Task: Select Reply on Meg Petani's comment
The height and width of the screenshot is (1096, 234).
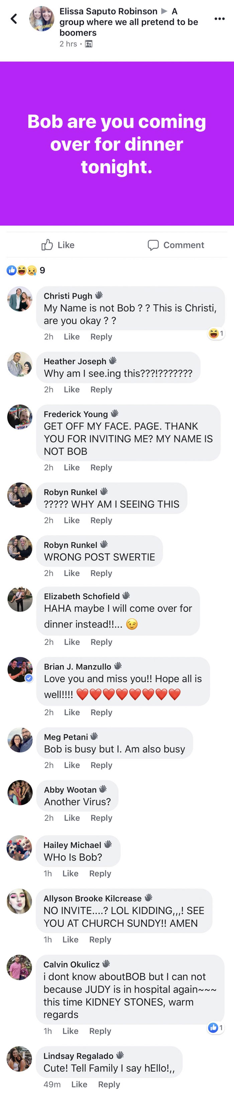Action: click(x=101, y=765)
